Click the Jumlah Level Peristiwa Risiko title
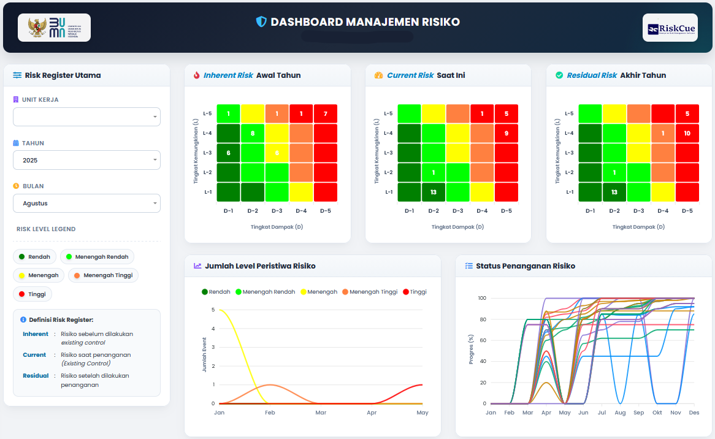 261,265
